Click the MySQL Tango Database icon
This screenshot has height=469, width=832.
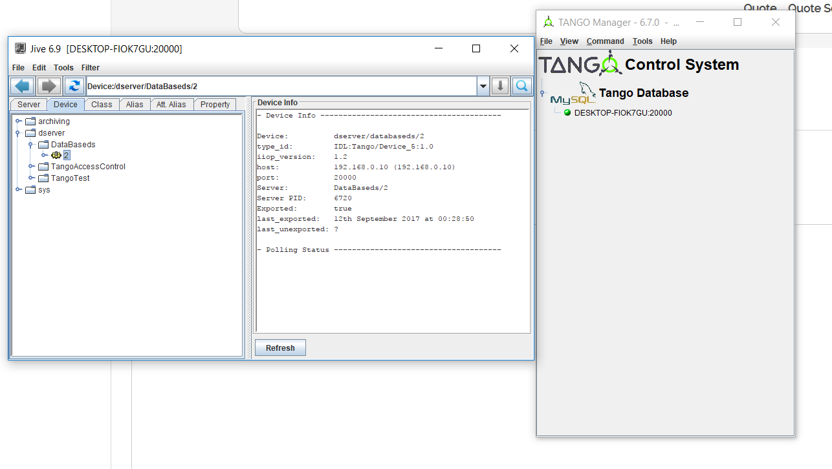coord(573,94)
